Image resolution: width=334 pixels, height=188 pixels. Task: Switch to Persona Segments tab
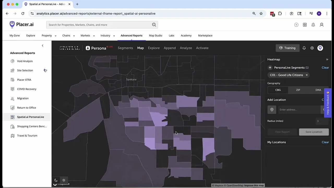pyautogui.click(x=125, y=48)
